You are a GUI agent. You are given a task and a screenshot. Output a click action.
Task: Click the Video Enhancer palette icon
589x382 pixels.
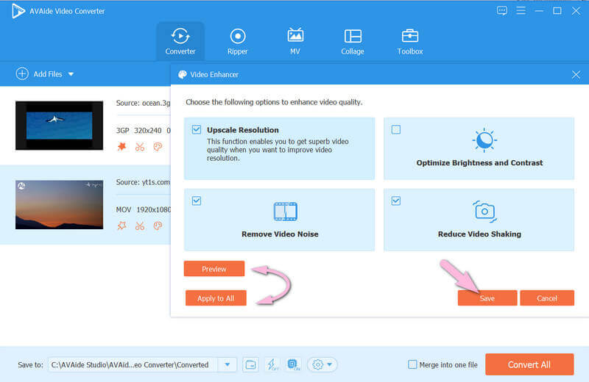183,75
